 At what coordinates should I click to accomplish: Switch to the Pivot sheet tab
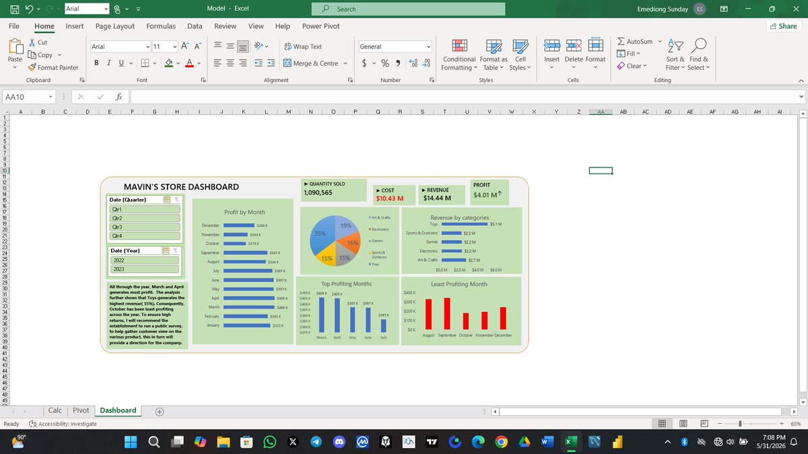(81, 410)
